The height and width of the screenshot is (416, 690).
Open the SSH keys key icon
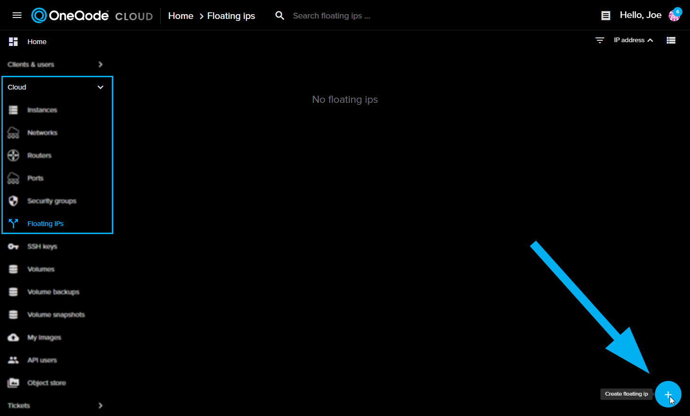13,246
